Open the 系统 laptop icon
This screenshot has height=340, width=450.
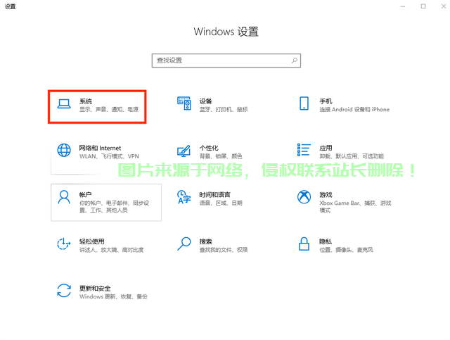[x=64, y=103]
